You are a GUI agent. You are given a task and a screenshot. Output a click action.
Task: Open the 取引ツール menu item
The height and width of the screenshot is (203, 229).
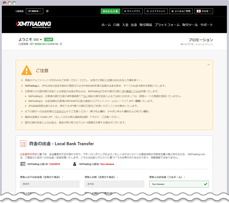click(190, 25)
